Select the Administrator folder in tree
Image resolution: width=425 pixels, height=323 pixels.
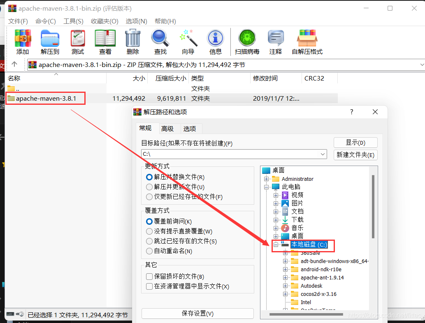pos(297,179)
